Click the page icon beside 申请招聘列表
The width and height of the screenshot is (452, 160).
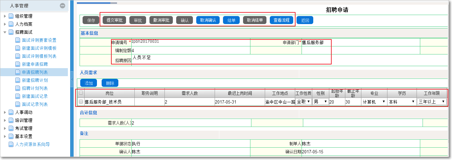click(x=18, y=72)
